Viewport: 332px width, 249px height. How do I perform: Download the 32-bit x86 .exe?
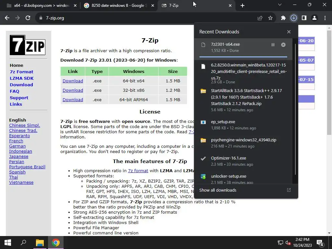pos(73,90)
